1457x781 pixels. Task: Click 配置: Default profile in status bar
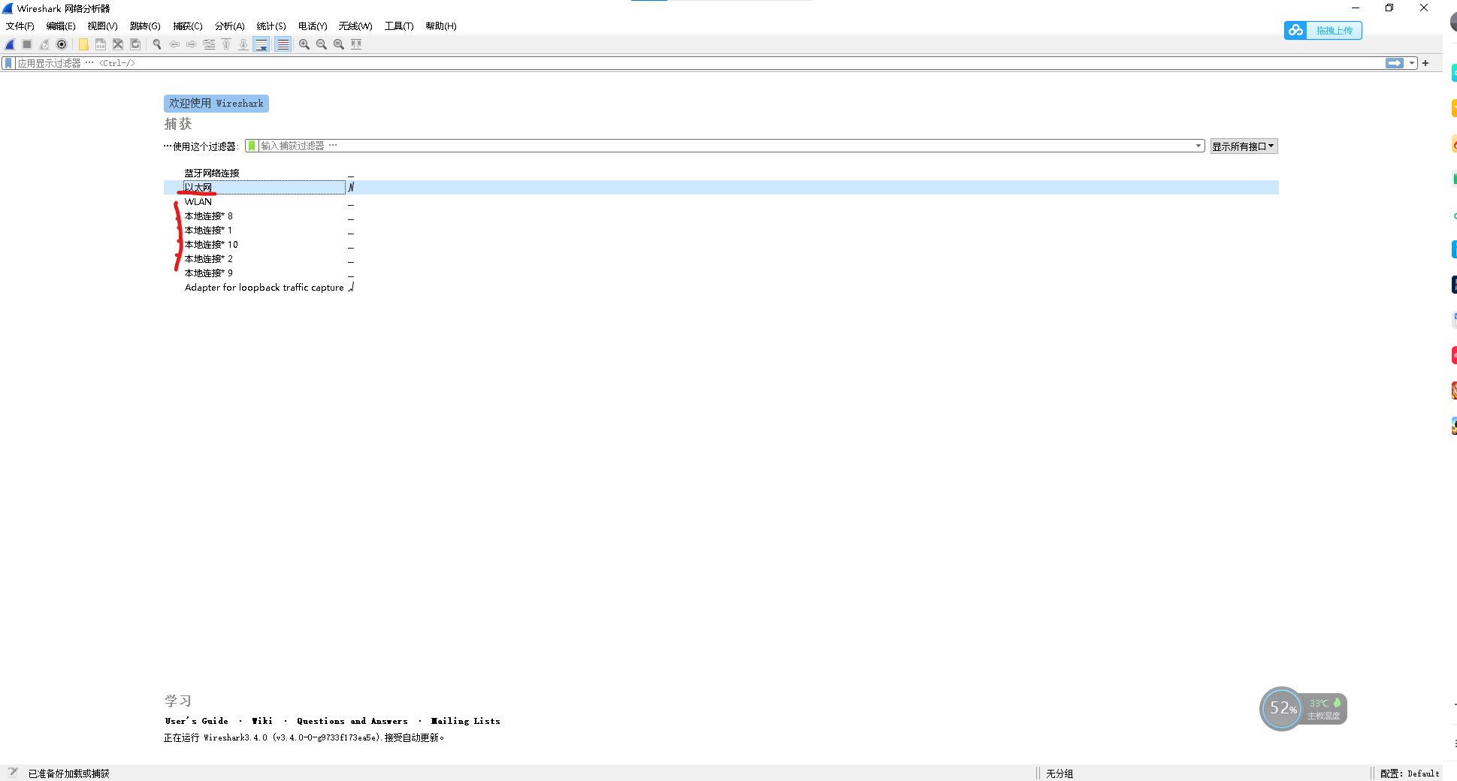1410,773
